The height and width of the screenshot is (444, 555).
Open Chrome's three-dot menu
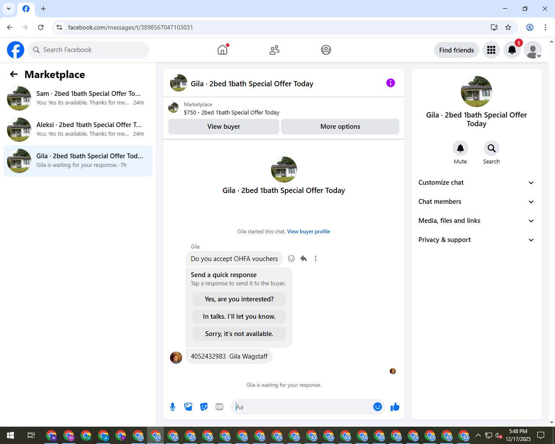[x=545, y=27]
